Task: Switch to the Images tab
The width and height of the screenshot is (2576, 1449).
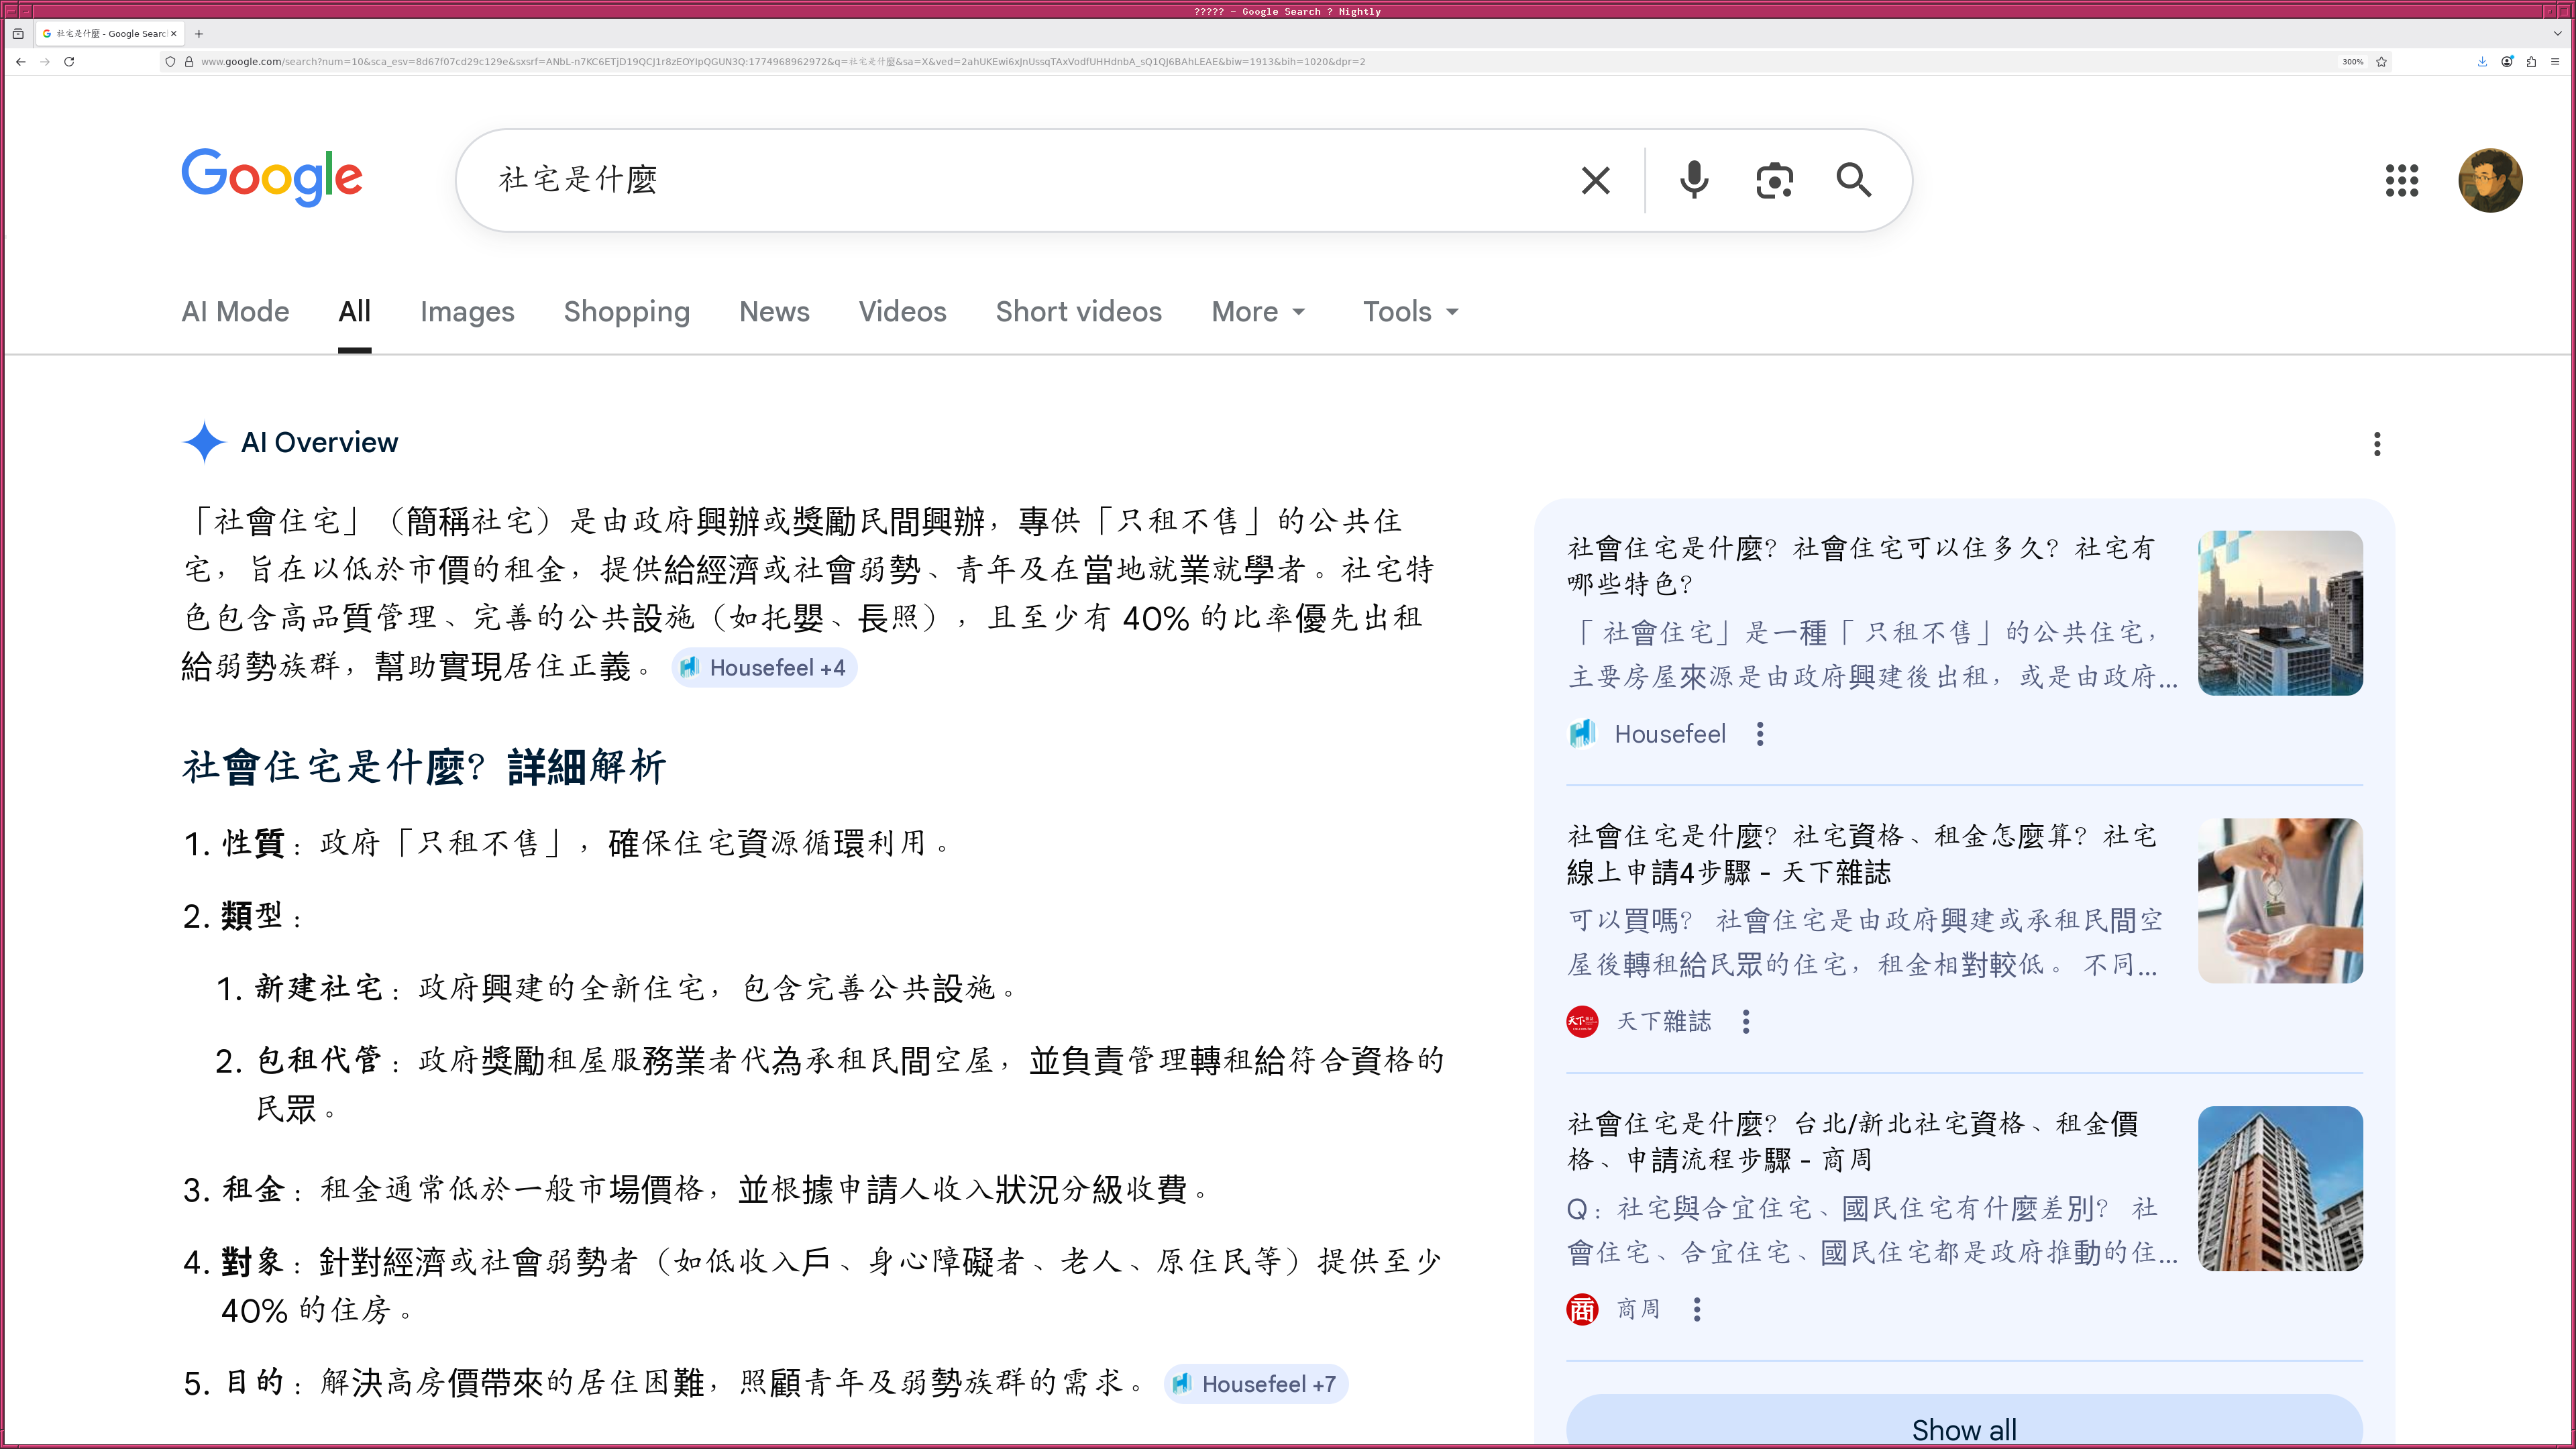Action: point(467,311)
